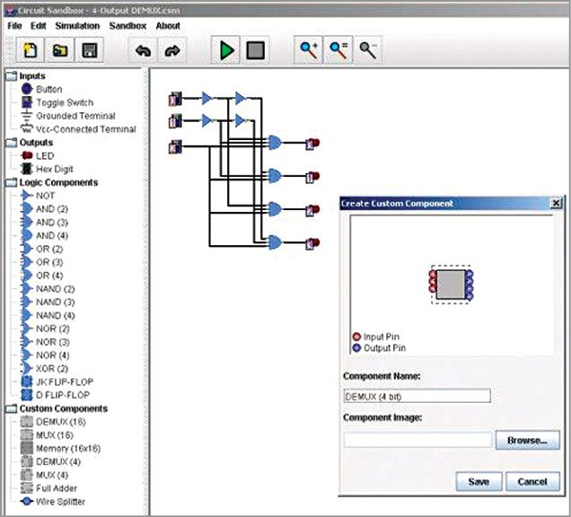
Task: Collapse the Custom Components category
Action: (11, 408)
